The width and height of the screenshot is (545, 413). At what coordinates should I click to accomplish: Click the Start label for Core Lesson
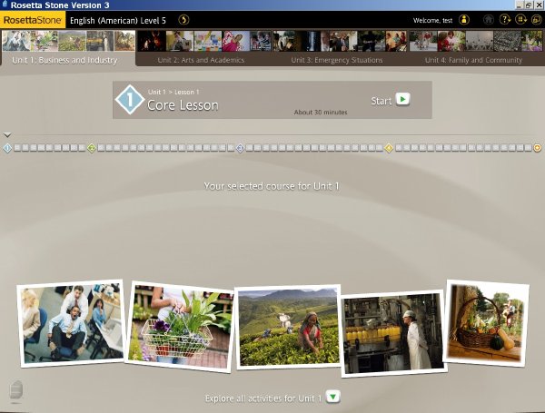(381, 101)
